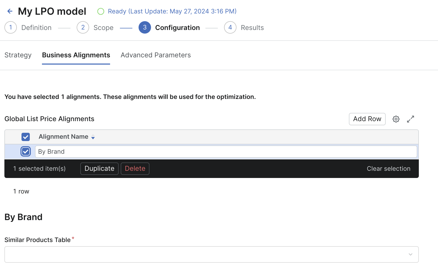Image resolution: width=438 pixels, height=272 pixels.
Task: Expand the alignments table to fullscreen
Action: click(x=411, y=119)
